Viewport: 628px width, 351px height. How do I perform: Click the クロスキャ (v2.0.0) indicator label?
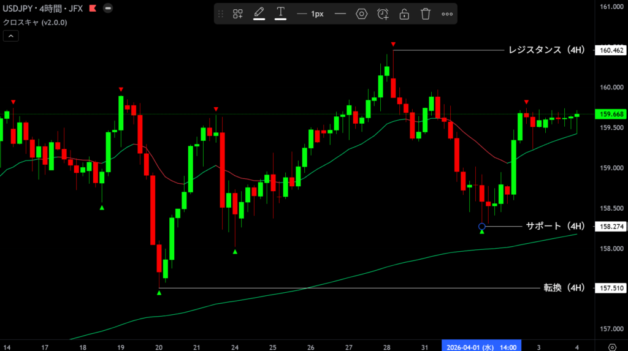tap(35, 22)
